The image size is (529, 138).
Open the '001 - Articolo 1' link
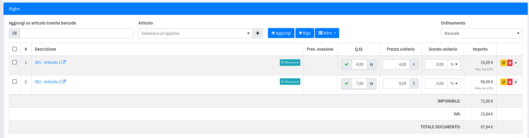(x=48, y=63)
